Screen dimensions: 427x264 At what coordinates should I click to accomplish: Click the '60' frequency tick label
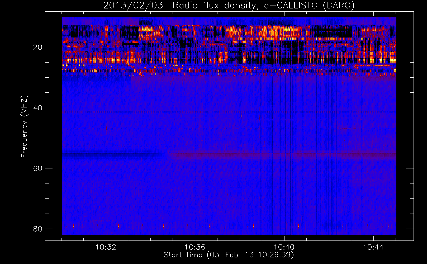[38, 168]
